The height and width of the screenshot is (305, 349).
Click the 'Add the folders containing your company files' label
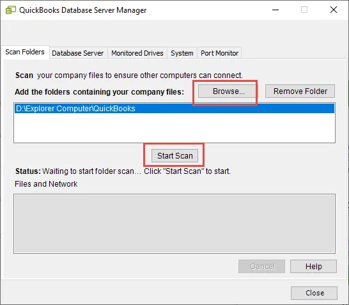pos(100,91)
